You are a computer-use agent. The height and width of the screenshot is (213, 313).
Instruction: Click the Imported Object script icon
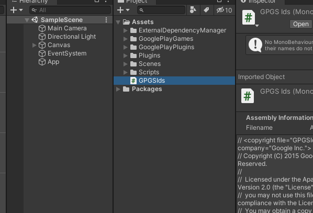pos(248,96)
